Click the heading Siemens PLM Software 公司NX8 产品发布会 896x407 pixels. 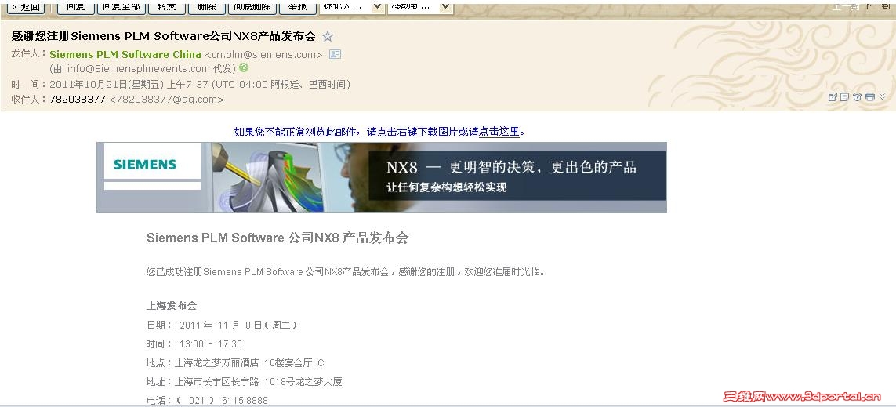[278, 238]
